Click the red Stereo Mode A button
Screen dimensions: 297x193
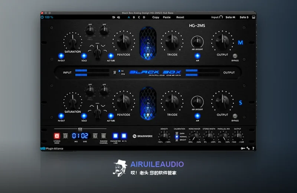click(x=57, y=136)
